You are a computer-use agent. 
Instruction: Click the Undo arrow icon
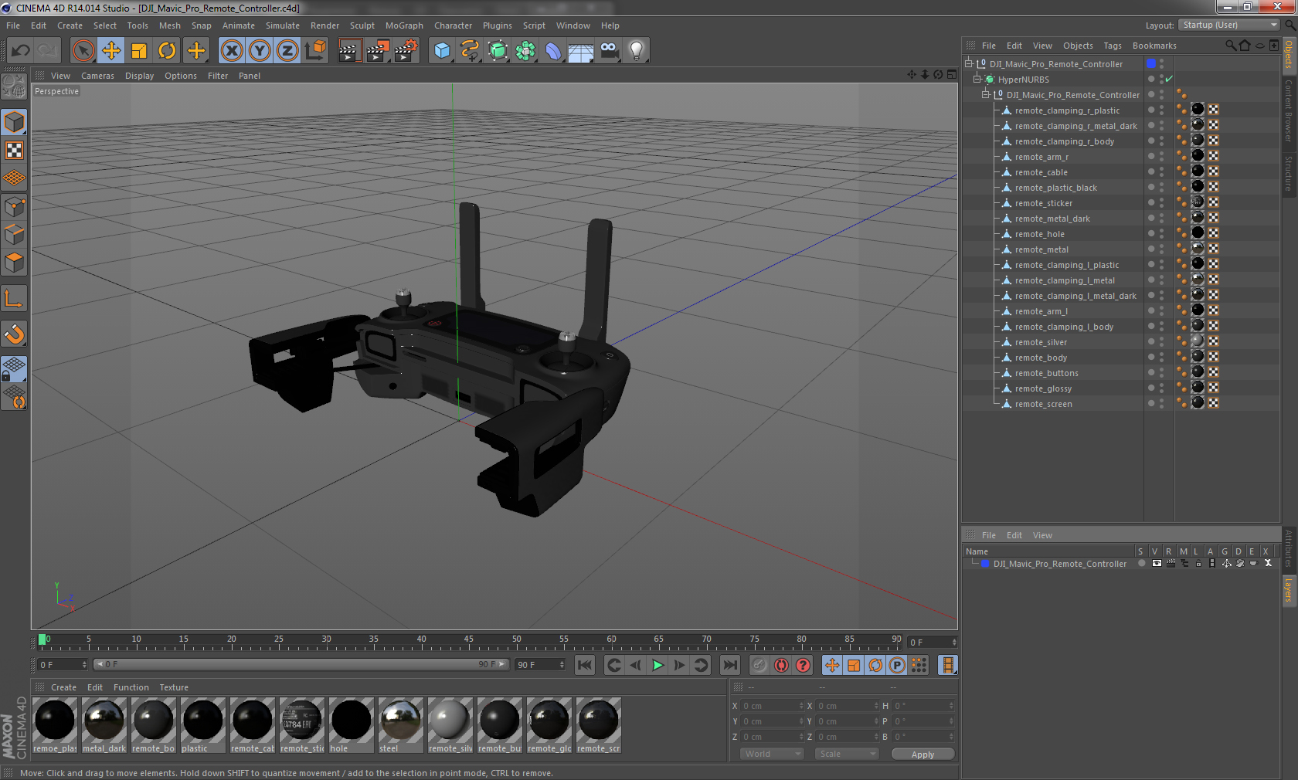[21, 51]
